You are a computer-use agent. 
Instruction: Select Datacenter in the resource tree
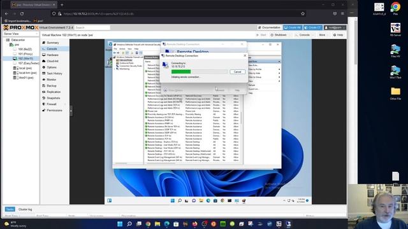(18, 40)
